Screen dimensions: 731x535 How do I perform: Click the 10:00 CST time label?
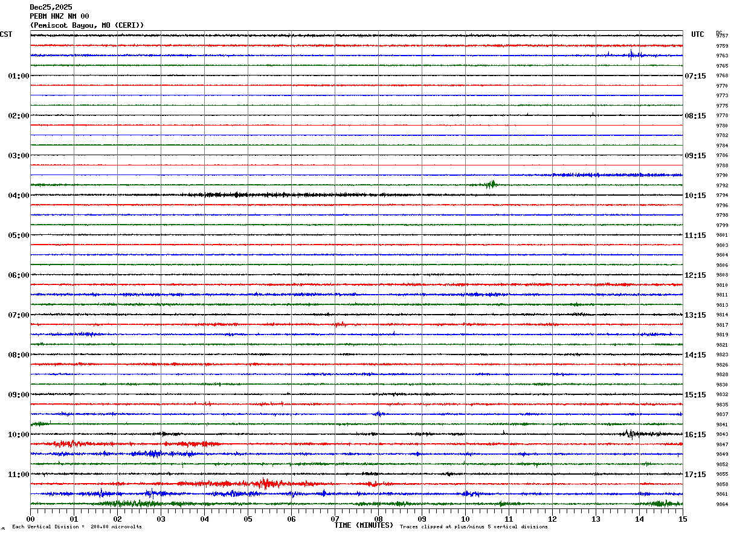tap(19, 435)
